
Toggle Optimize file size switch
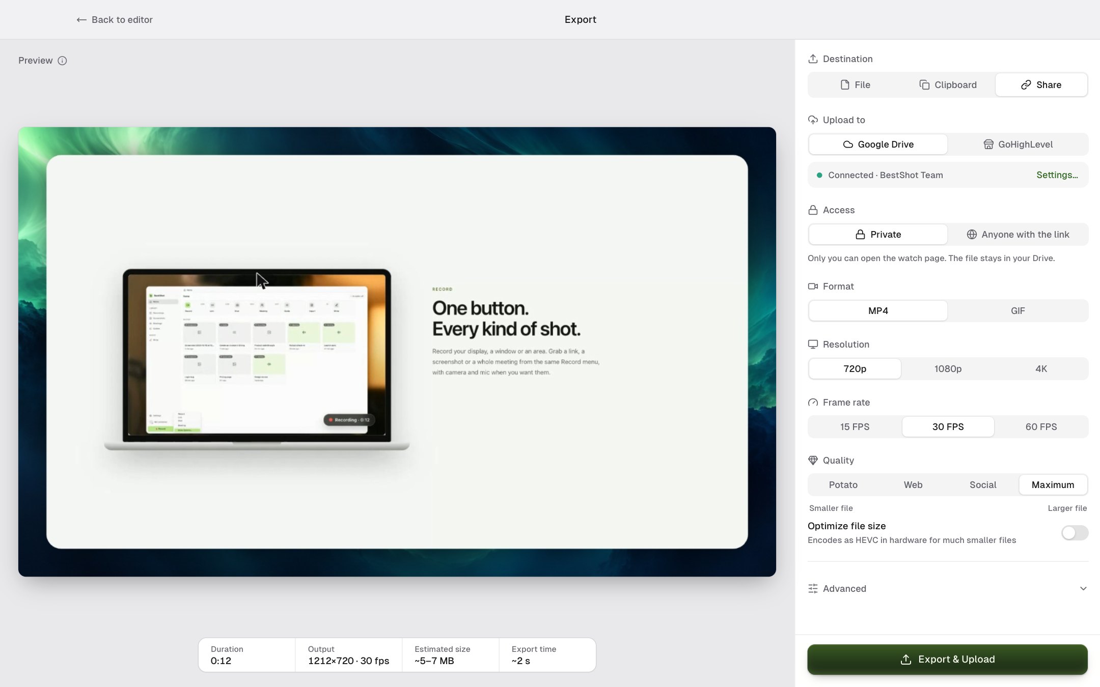(1075, 533)
